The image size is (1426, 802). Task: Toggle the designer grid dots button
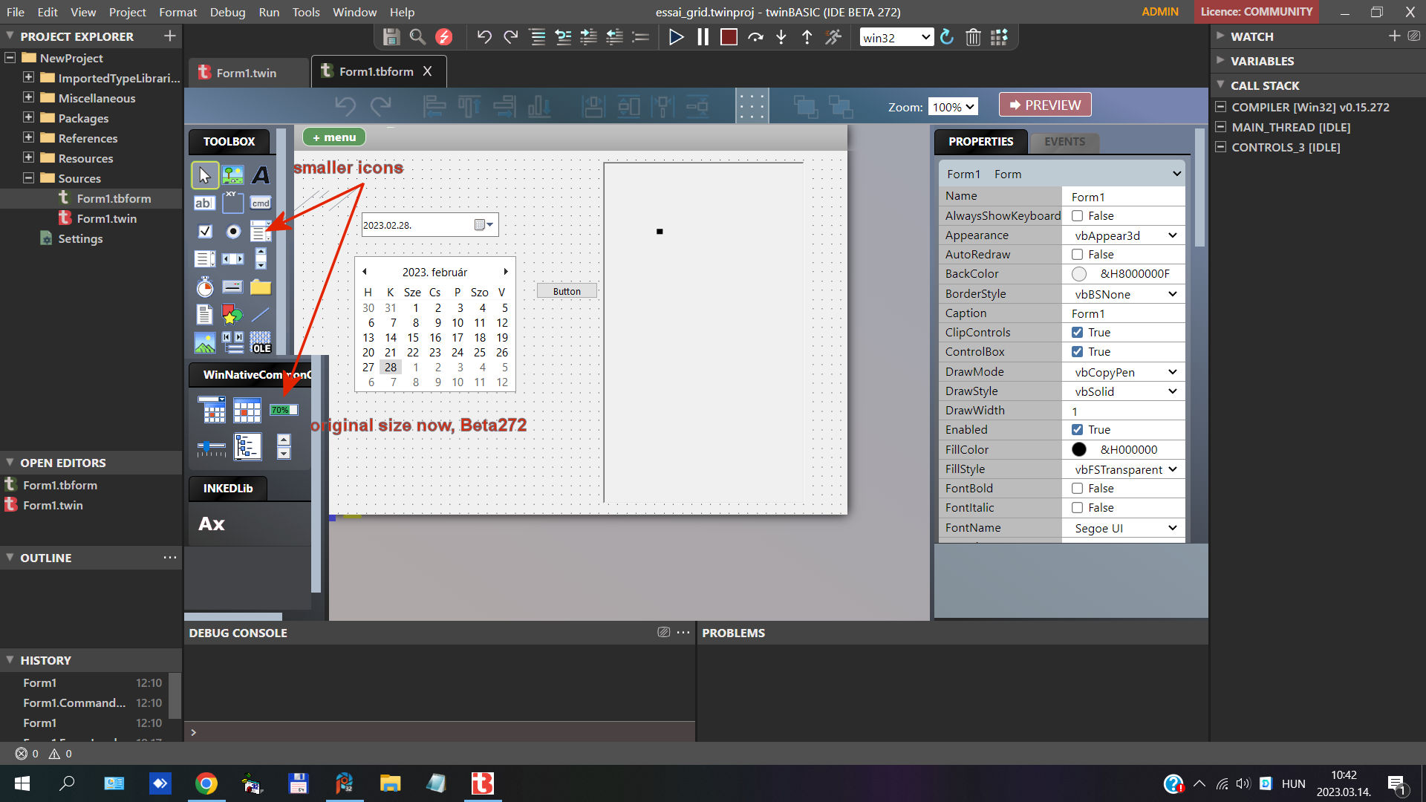point(752,106)
